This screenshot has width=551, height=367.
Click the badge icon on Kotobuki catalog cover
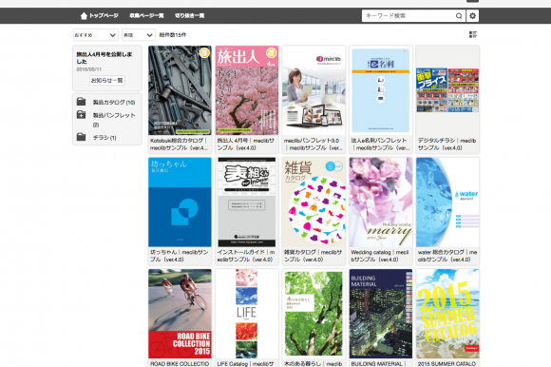(x=204, y=52)
